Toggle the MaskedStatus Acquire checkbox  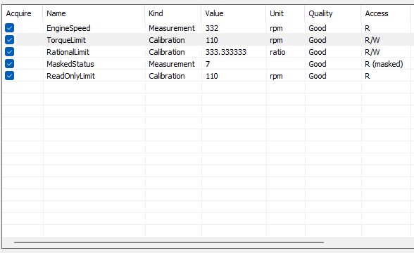click(x=10, y=64)
